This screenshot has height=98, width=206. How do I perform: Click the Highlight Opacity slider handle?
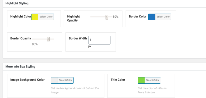pyautogui.click(x=107, y=17)
